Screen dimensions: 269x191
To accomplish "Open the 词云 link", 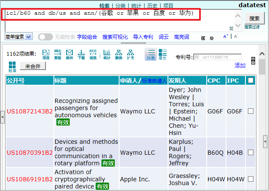I will point(163,37).
